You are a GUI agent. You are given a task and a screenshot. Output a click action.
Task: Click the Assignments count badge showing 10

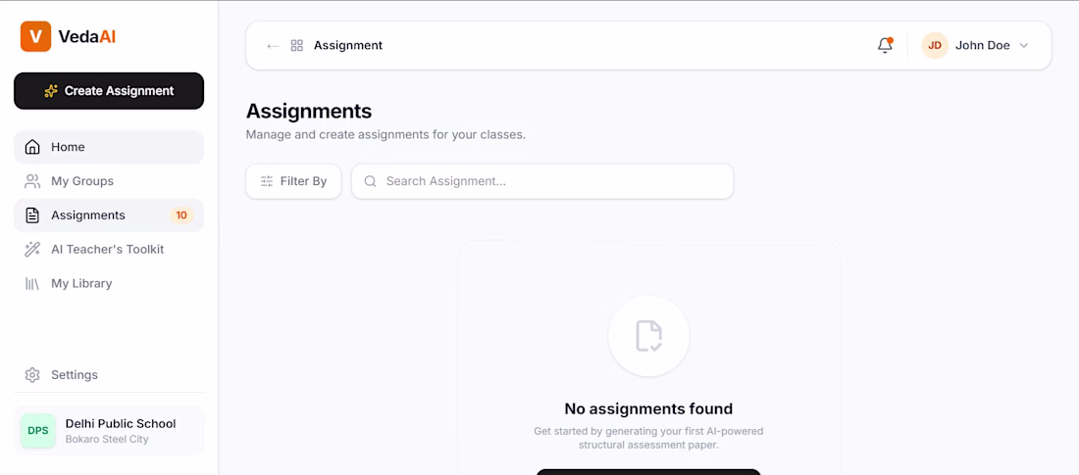coord(181,215)
